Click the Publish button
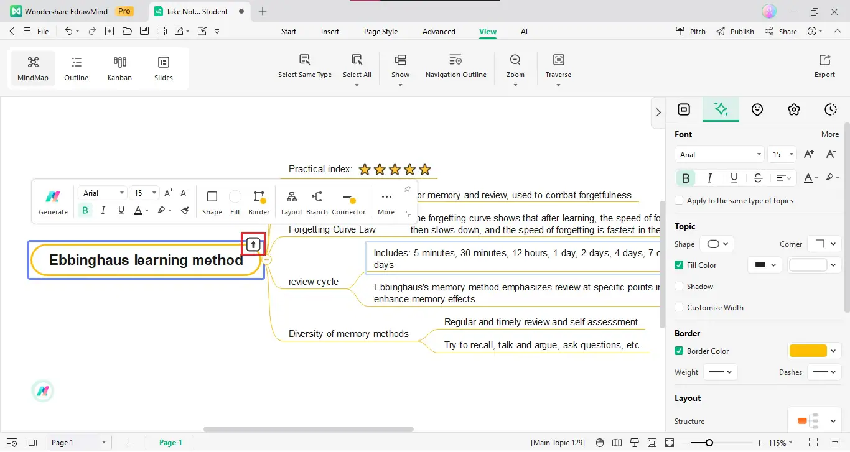Screen dimensions: 850x452 (735, 32)
